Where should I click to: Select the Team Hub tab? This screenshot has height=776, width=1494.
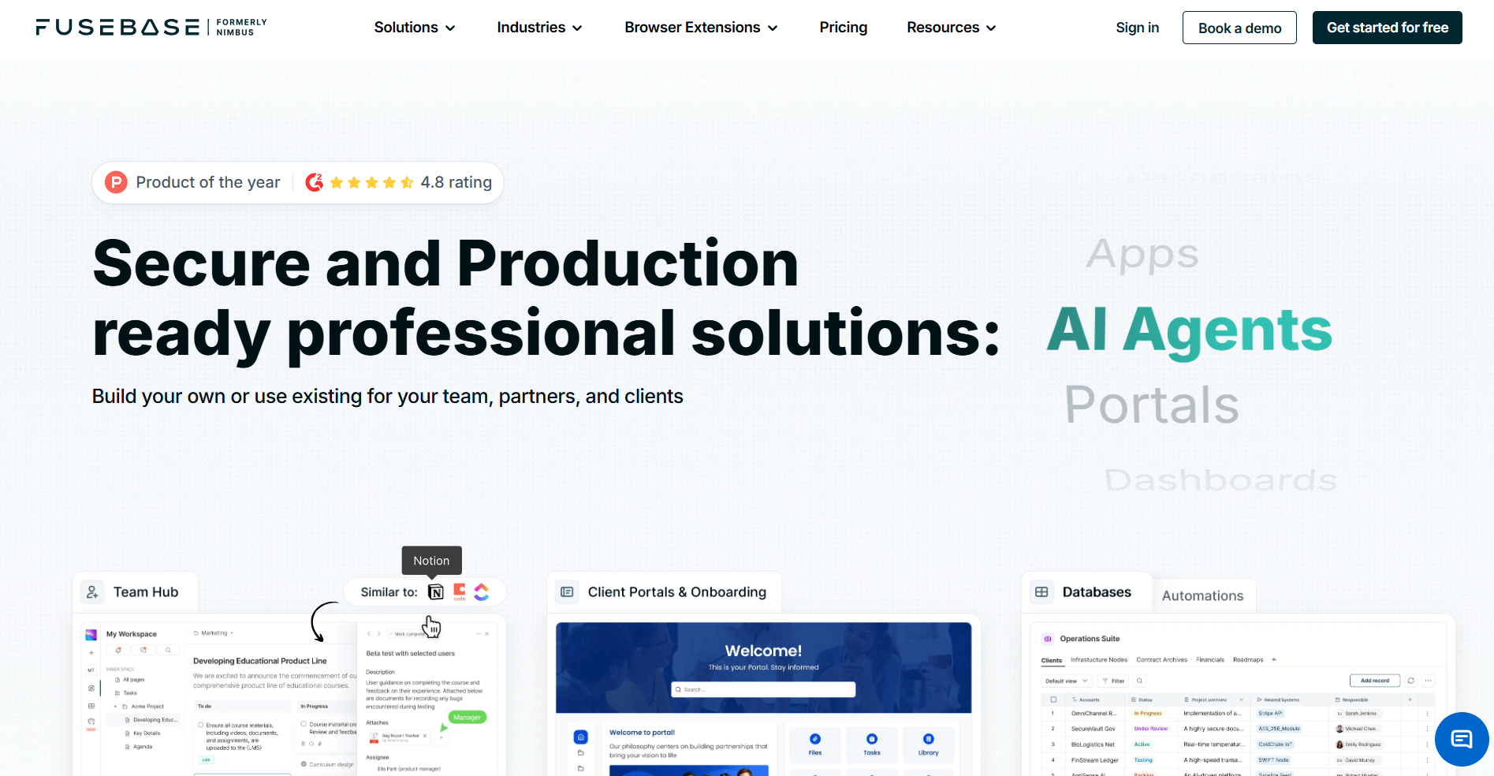click(136, 592)
